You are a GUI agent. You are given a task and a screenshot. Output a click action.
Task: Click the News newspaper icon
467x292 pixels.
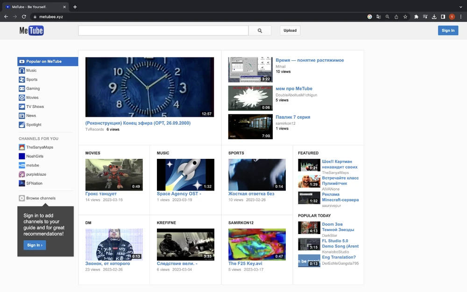point(22,115)
